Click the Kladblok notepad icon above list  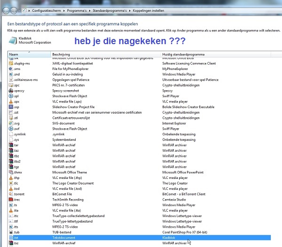click(13, 40)
